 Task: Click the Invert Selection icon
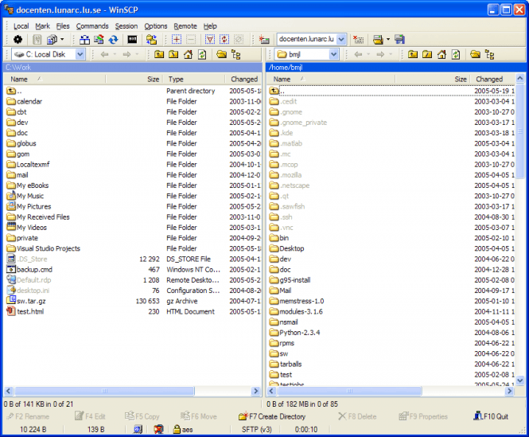[224, 40]
